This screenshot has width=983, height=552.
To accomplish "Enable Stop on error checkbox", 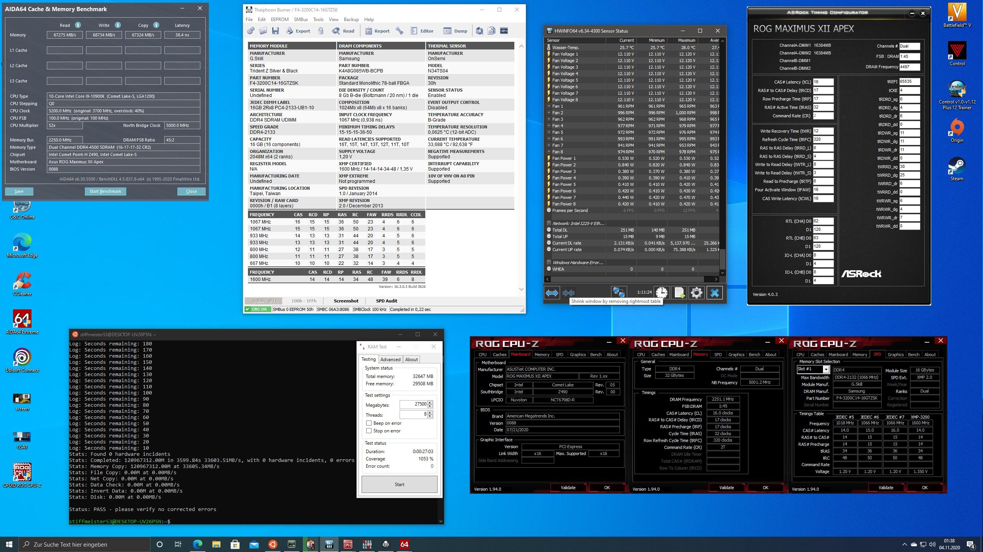I will (369, 431).
